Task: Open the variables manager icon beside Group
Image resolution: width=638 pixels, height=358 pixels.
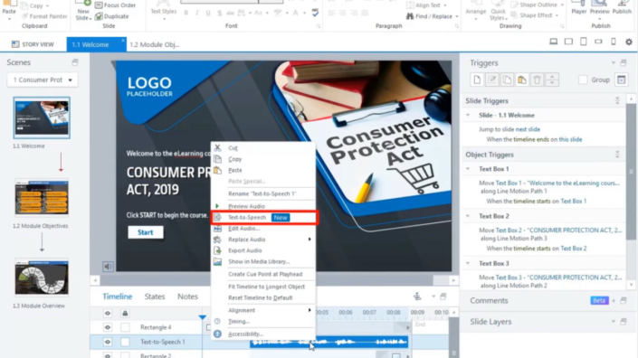Action: 622,80
